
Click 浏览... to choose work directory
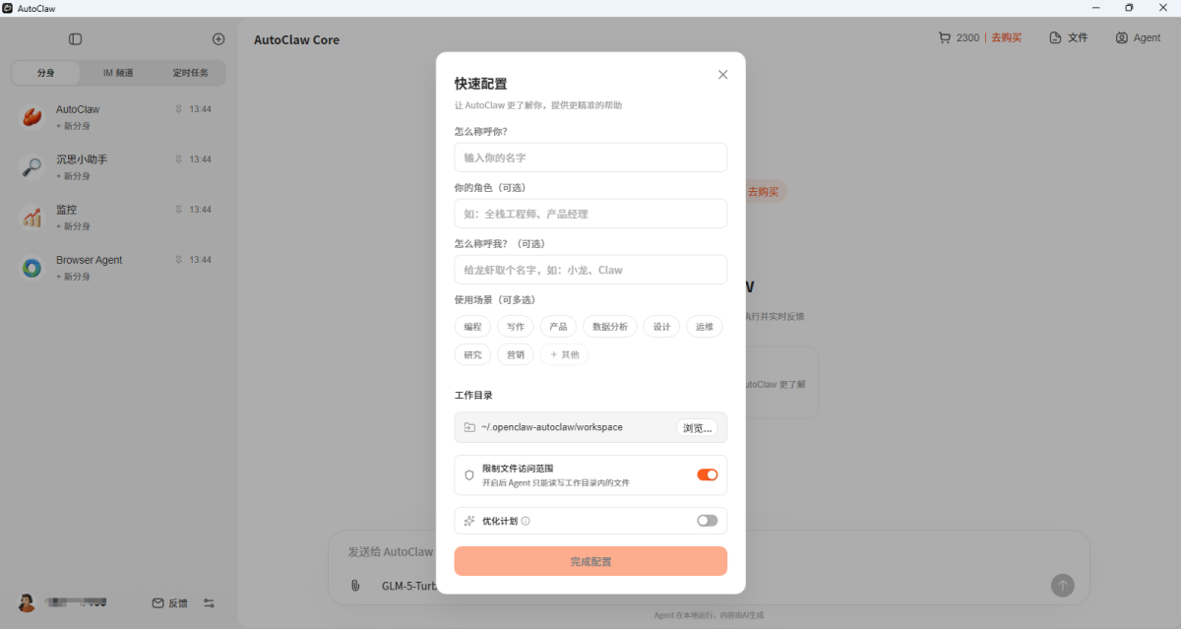[697, 427]
